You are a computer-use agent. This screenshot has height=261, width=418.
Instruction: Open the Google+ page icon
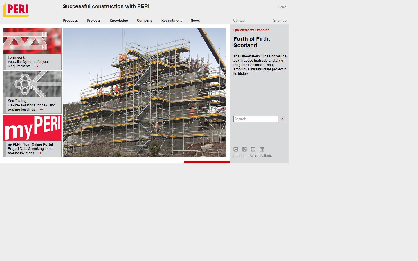[244, 149]
